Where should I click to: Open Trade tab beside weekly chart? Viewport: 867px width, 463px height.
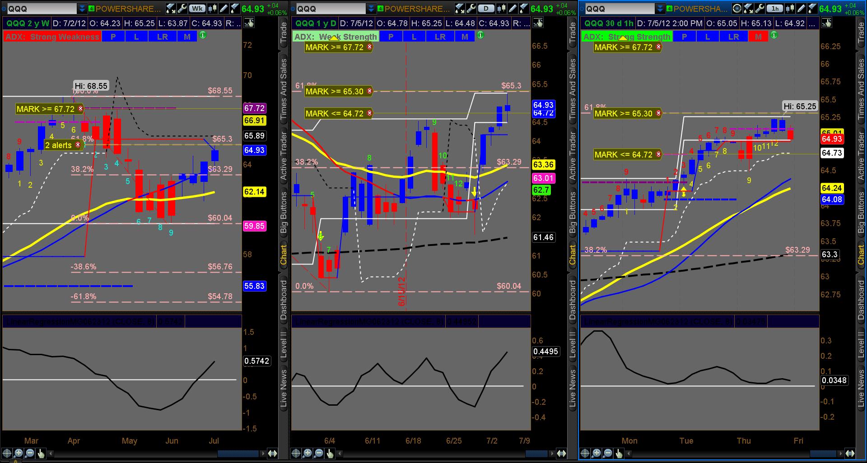[x=284, y=33]
